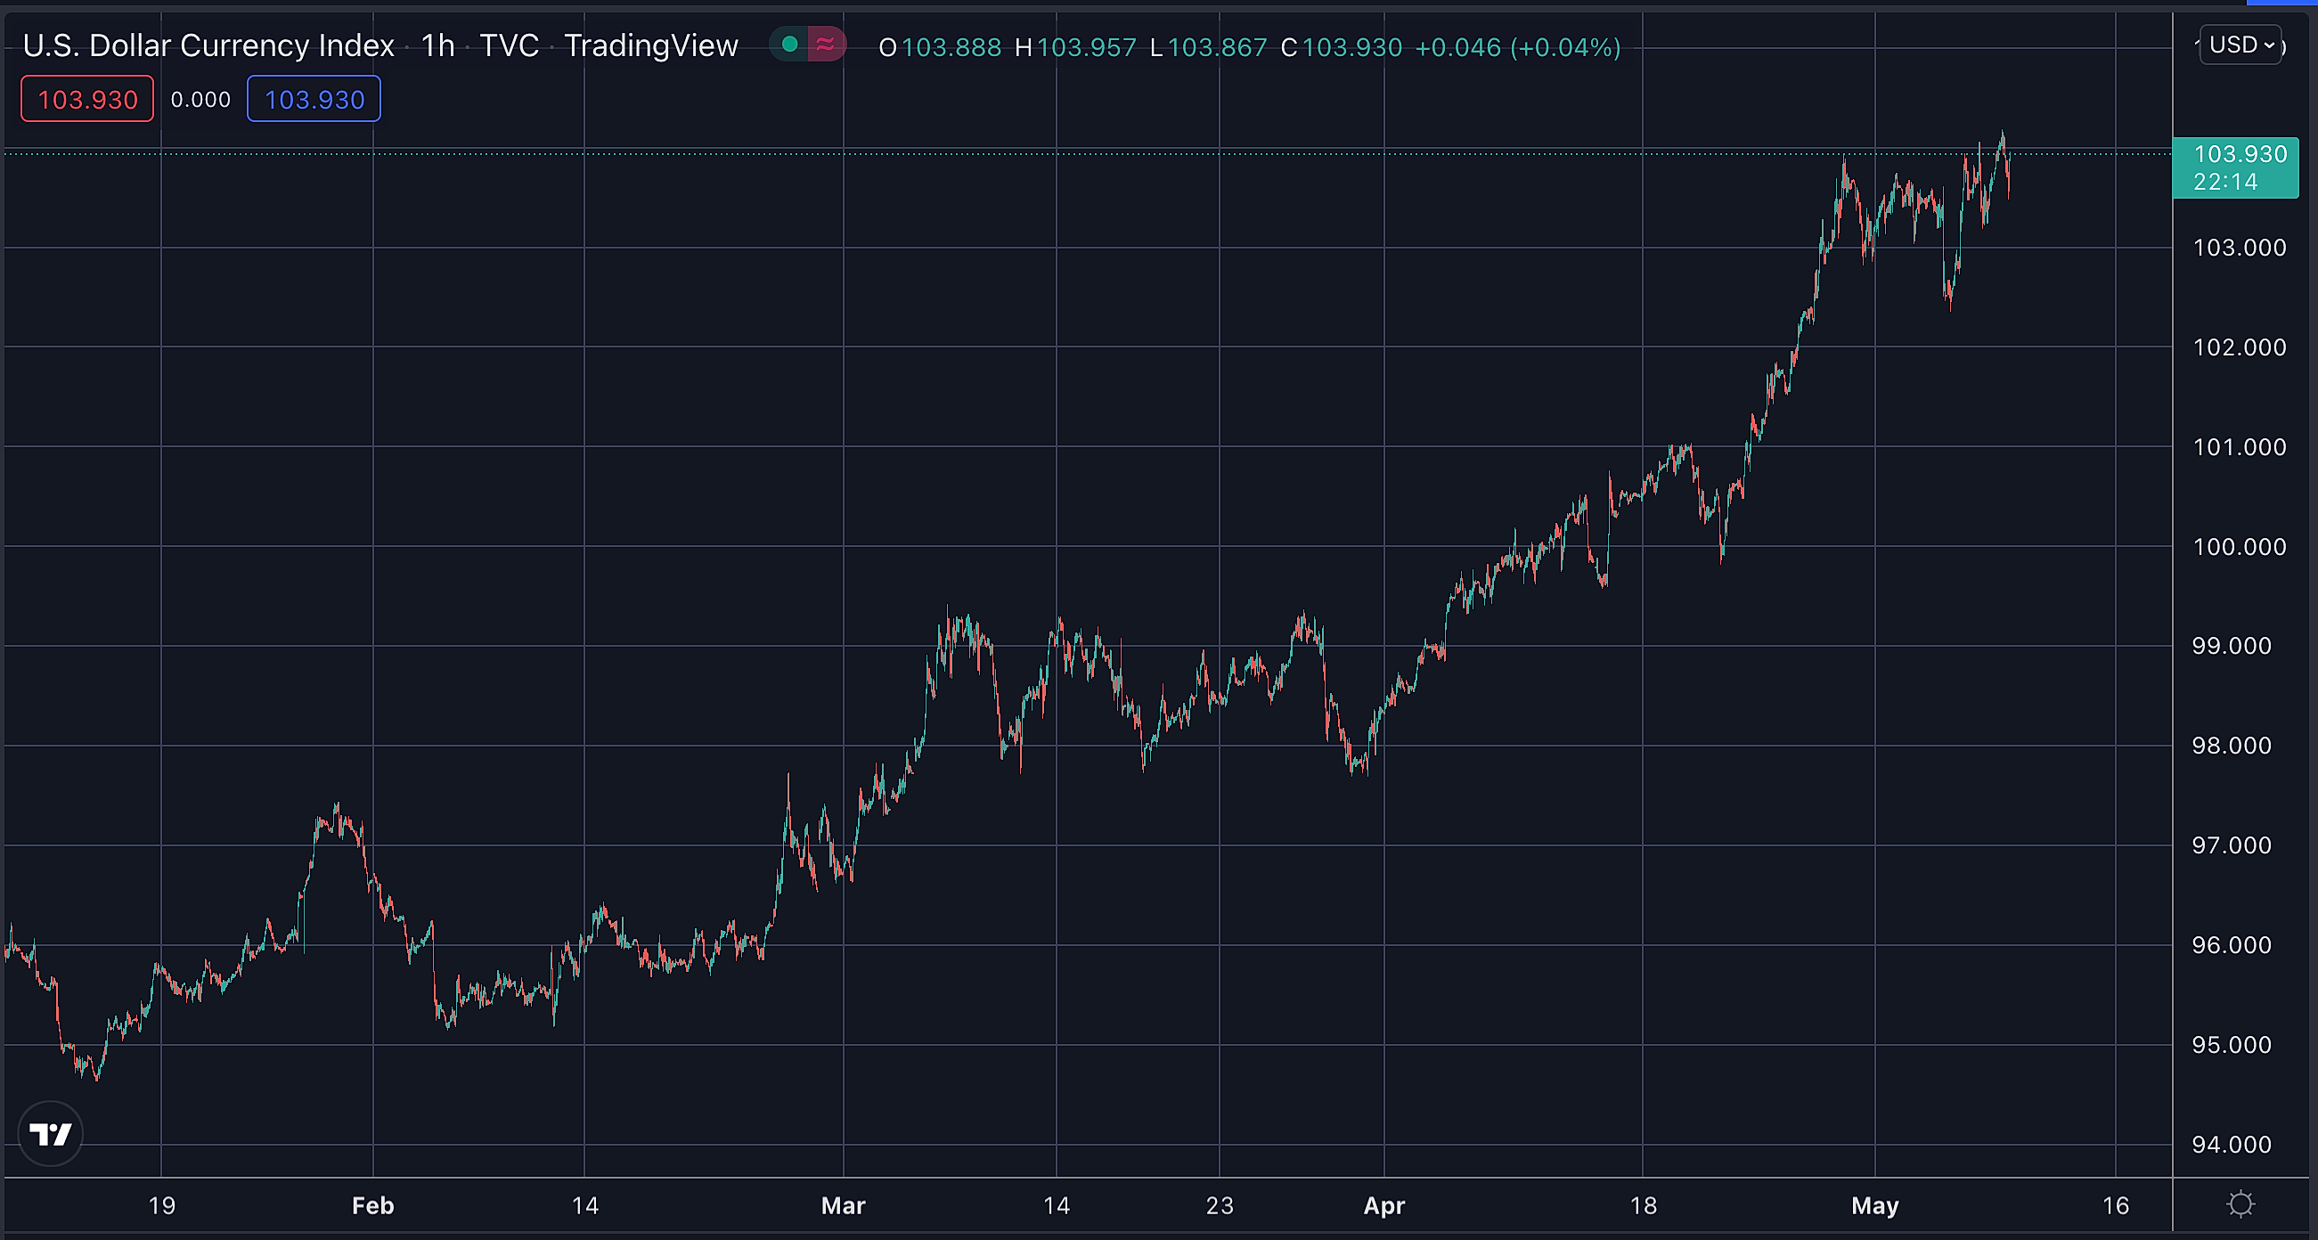
Task: Click the 18 date label on time axis
Action: (x=1643, y=1206)
